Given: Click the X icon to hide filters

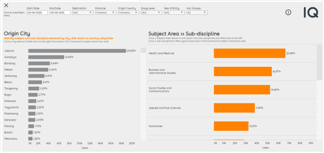Looking at the screenshot, I should tap(6, 5).
